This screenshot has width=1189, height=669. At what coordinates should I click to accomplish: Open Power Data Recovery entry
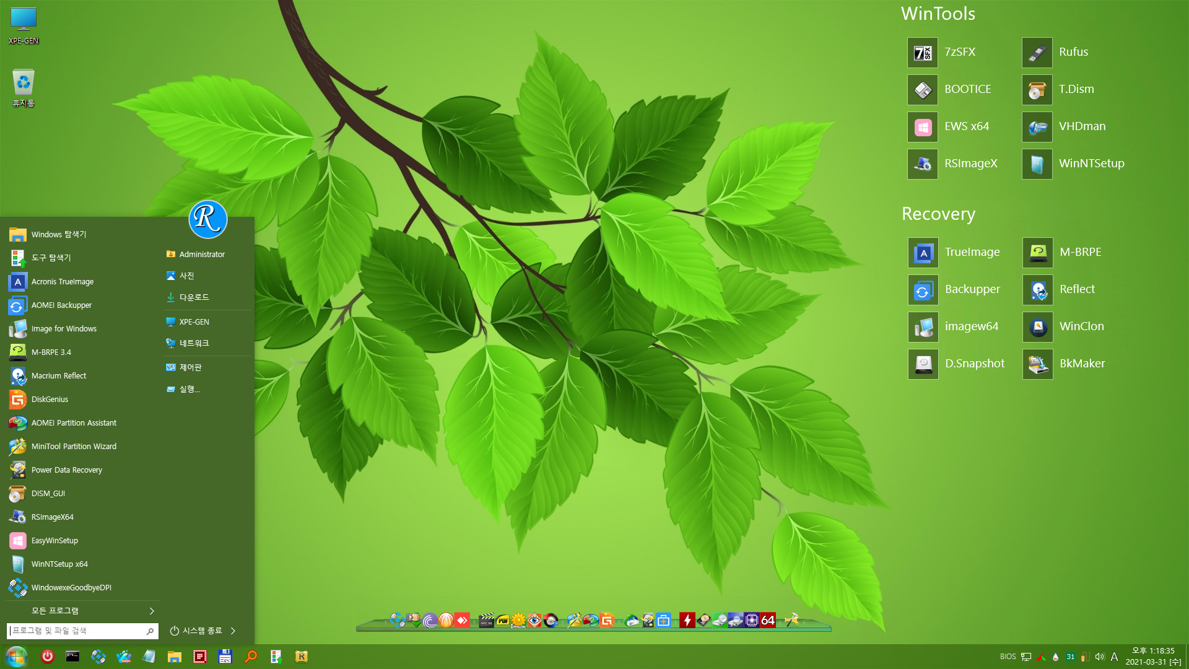click(83, 470)
